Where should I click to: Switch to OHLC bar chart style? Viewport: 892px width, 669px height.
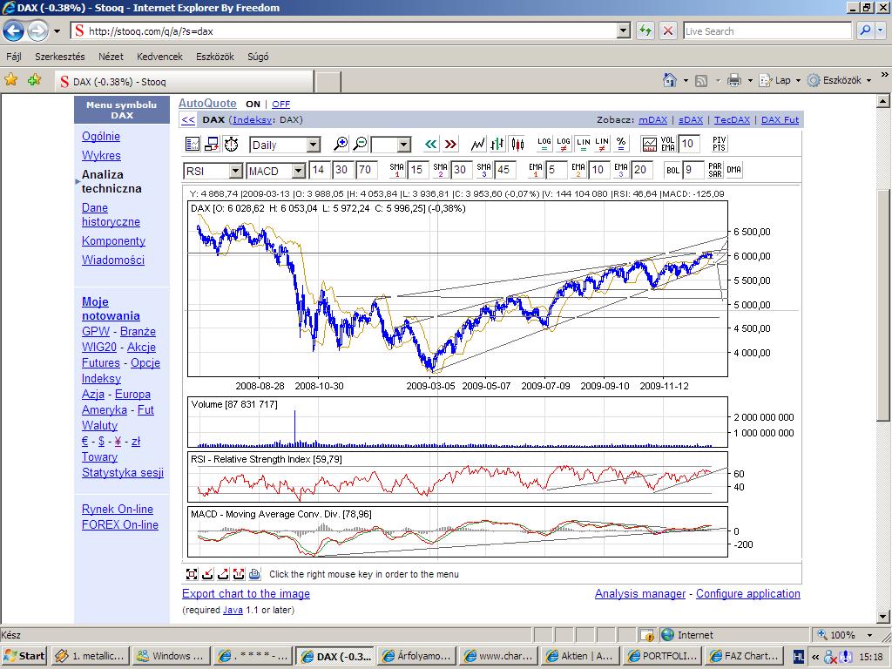(497, 145)
